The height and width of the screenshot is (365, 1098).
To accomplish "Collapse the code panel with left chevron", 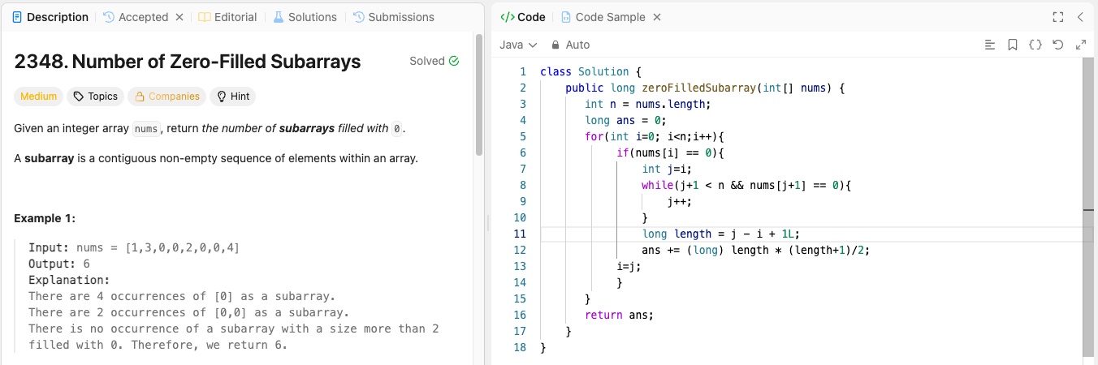I will [x=1080, y=17].
